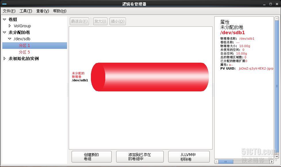The width and height of the screenshot is (281, 167).
Task: Click the 属性 heading in properties panel
Action: coord(225,22)
